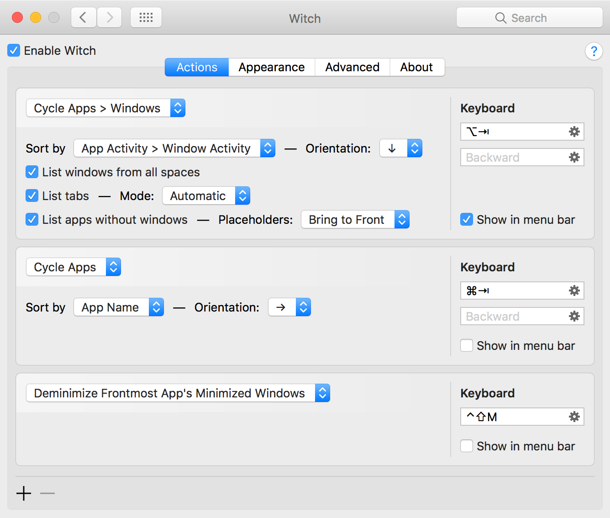
Task: Click the gear icon beside Control-Shift-M shortcut
Action: [x=574, y=417]
